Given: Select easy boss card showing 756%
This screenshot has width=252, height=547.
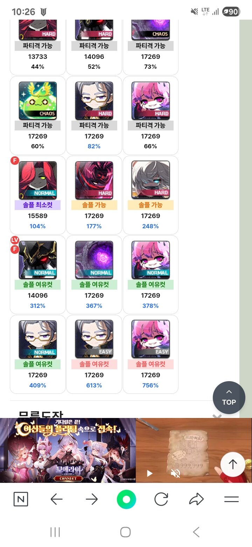Looking at the screenshot, I should (x=150, y=354).
